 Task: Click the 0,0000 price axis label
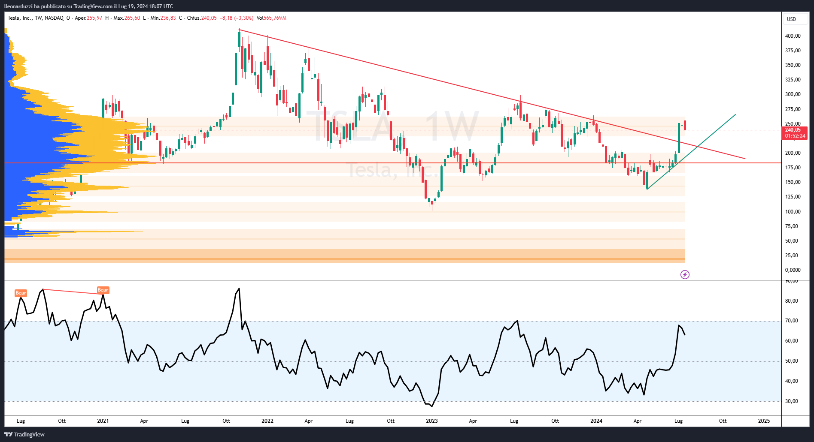pyautogui.click(x=793, y=270)
